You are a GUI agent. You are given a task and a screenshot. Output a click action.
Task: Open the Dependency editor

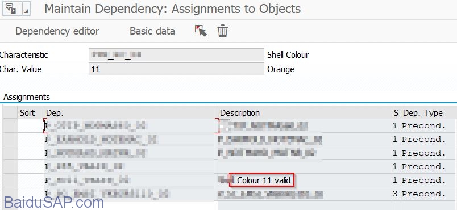tap(57, 31)
